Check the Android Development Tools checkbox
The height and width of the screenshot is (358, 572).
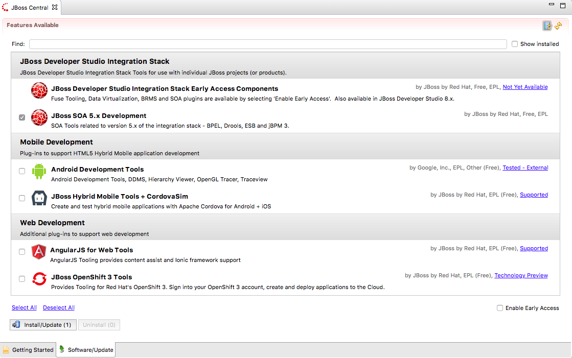point(21,171)
